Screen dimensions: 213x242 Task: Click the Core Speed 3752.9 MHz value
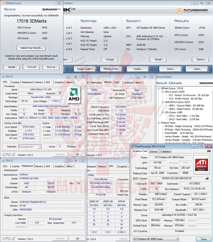coord(28,127)
